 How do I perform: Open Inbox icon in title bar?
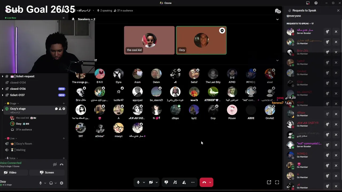pyautogui.click(x=308, y=3)
